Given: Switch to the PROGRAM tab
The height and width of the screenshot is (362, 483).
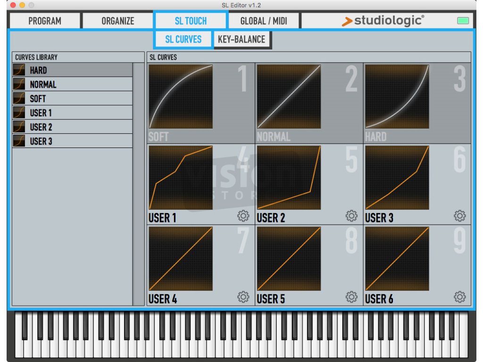Looking at the screenshot, I should (x=45, y=21).
